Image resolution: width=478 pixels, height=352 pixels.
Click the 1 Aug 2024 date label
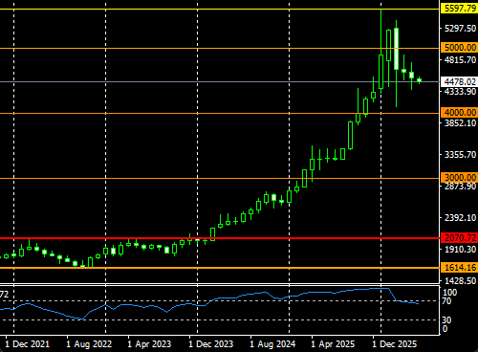272,344
